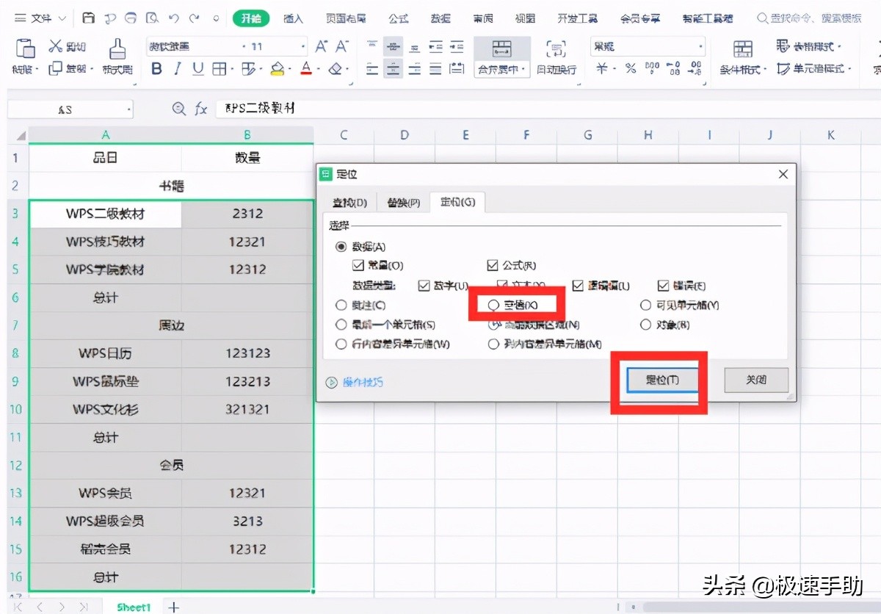
Task: Click the Conditional Formatting icon
Action: click(743, 48)
